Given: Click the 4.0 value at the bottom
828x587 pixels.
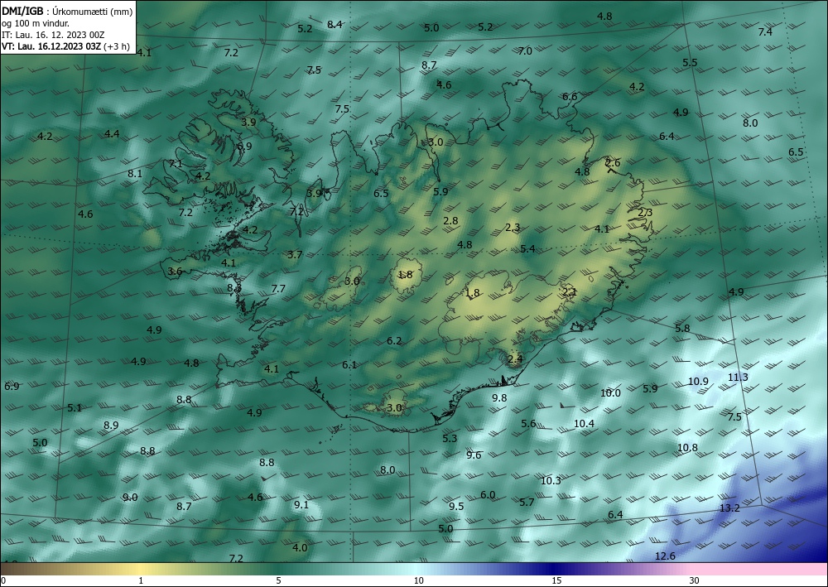Looking at the screenshot, I should (300, 547).
